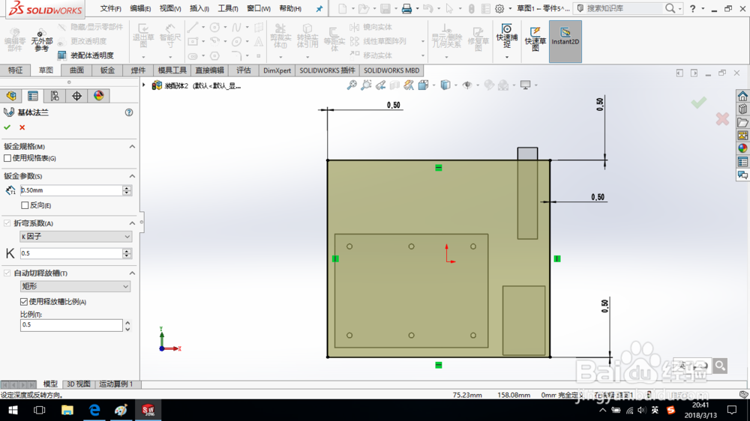The width and height of the screenshot is (750, 421).
Task: Open File Explorer from the taskbar
Action: tap(67, 410)
